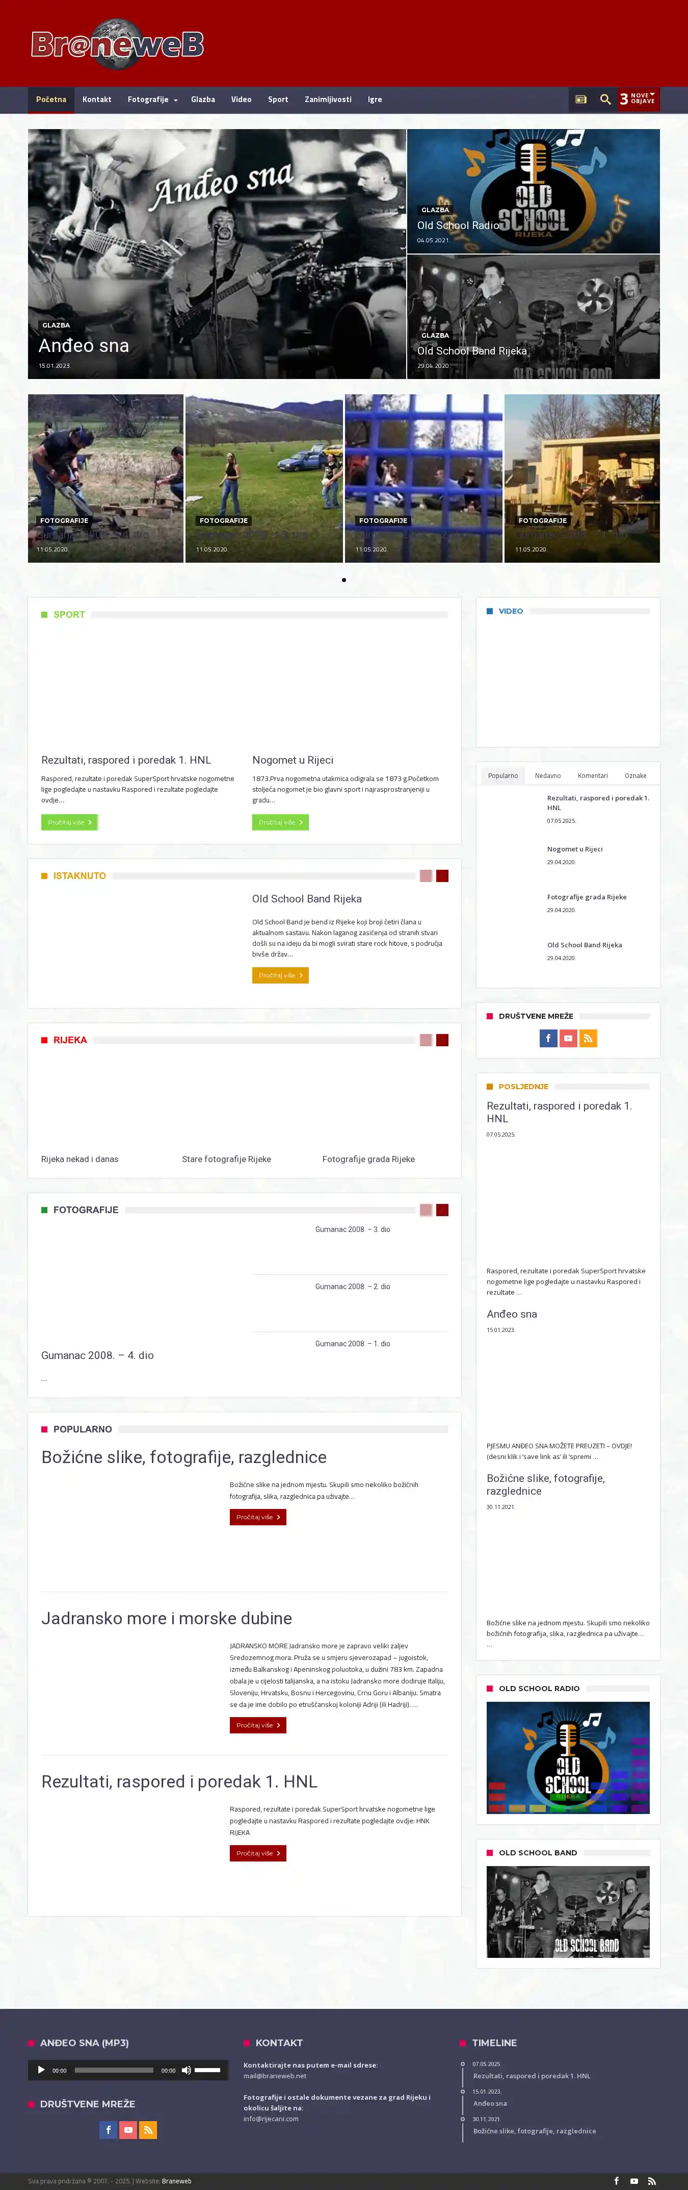Viewport: 688px width, 2190px height.
Task: Open Facebook icon in footer Društvene mreže
Action: 108,2130
